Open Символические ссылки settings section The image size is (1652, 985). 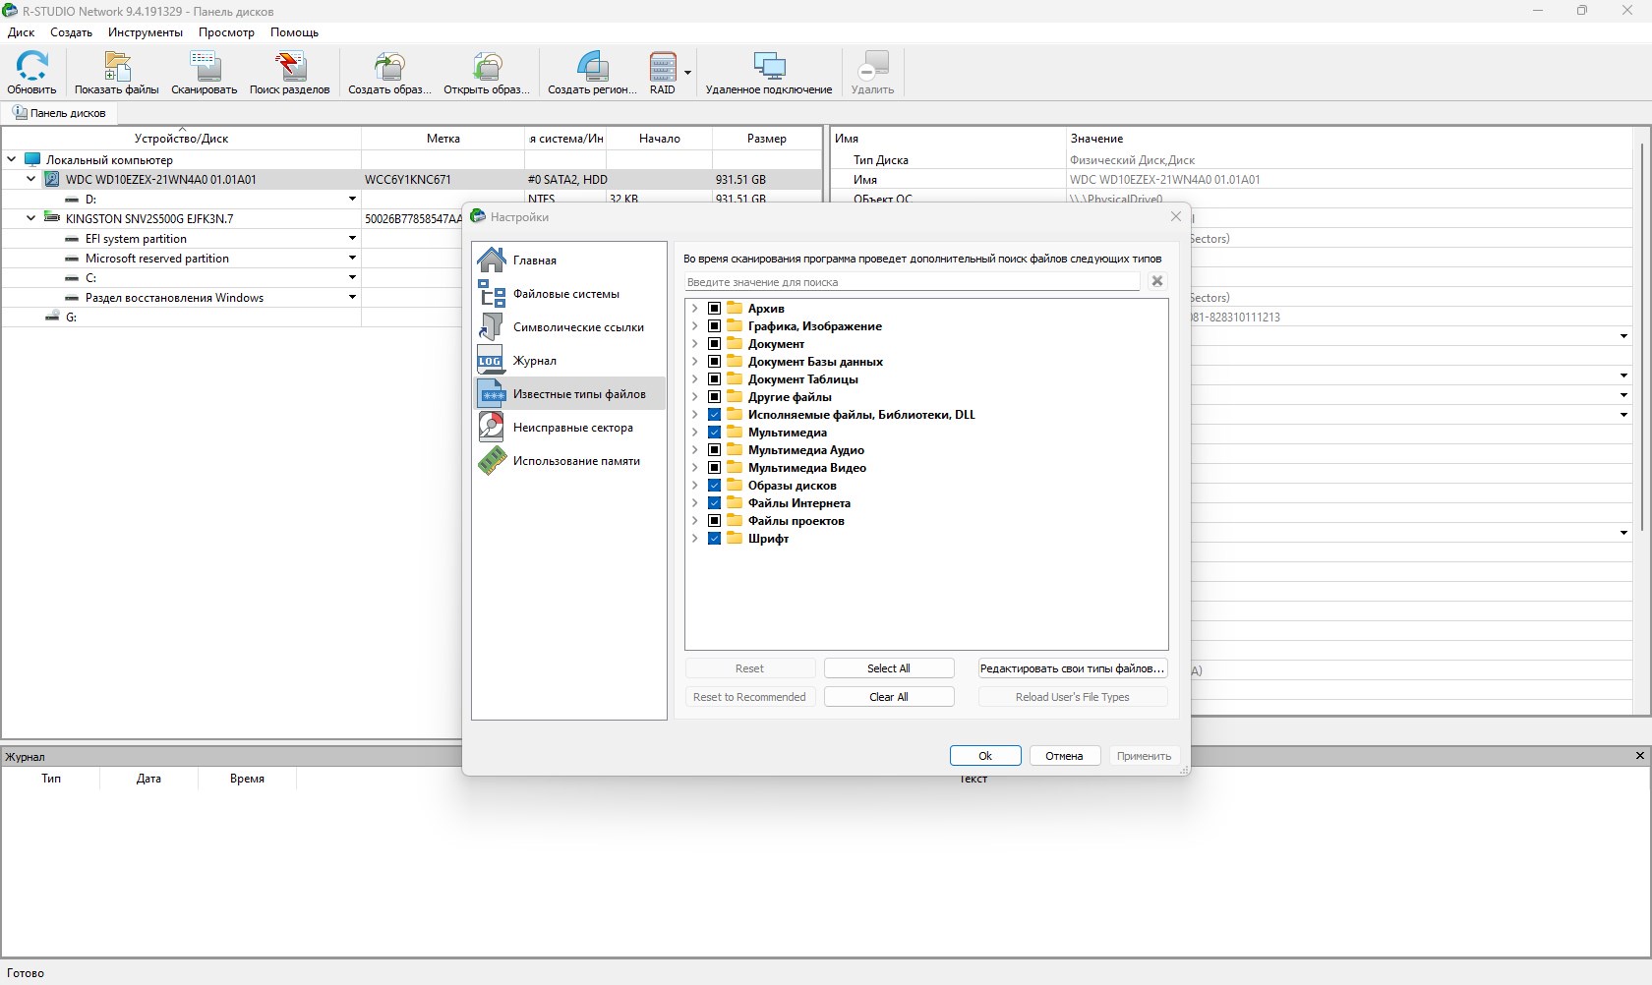[568, 327]
